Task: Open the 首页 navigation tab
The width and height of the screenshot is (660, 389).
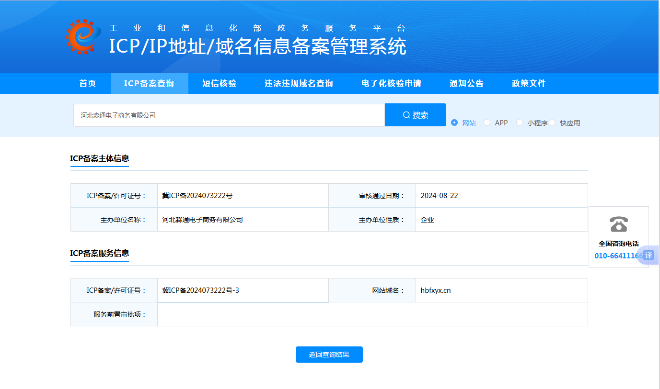Action: (88, 83)
